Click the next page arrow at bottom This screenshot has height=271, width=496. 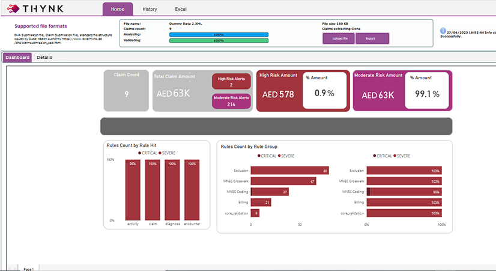coord(16,267)
